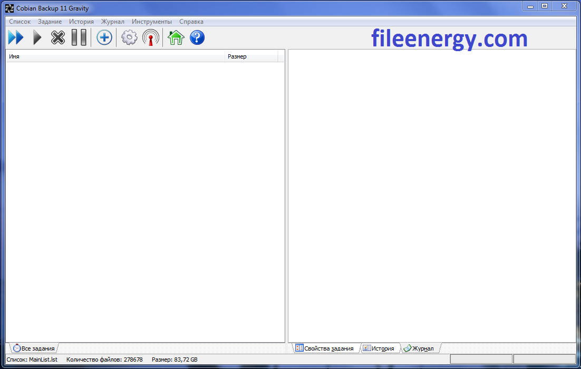Open the Справка menu
Viewport: 581px width, 369px height.
coord(191,22)
